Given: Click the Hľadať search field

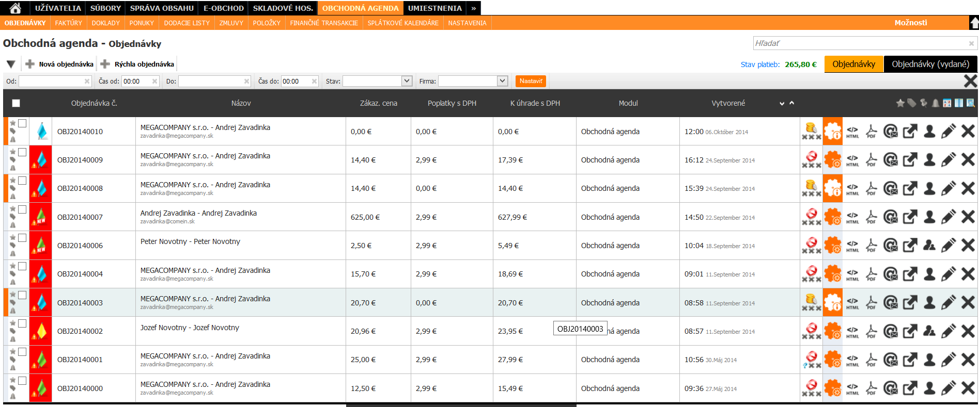Looking at the screenshot, I should coord(860,43).
